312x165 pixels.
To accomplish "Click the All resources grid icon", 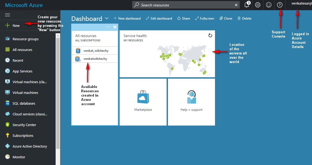I will click(x=8, y=49).
